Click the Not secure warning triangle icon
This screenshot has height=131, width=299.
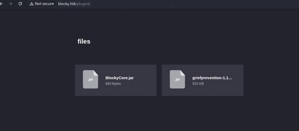pyautogui.click(x=32, y=4)
